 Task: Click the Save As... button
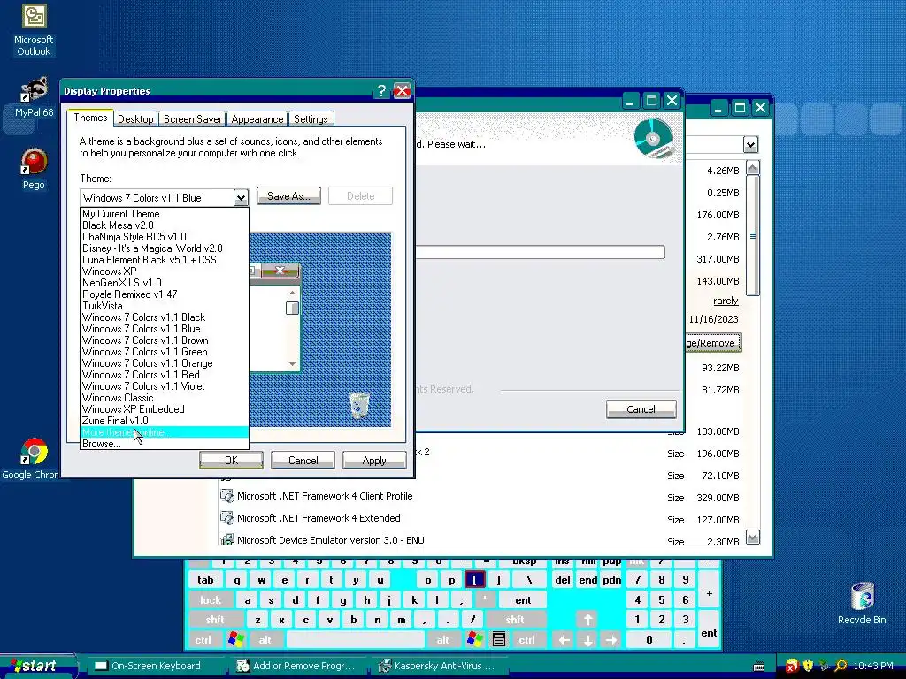point(288,196)
